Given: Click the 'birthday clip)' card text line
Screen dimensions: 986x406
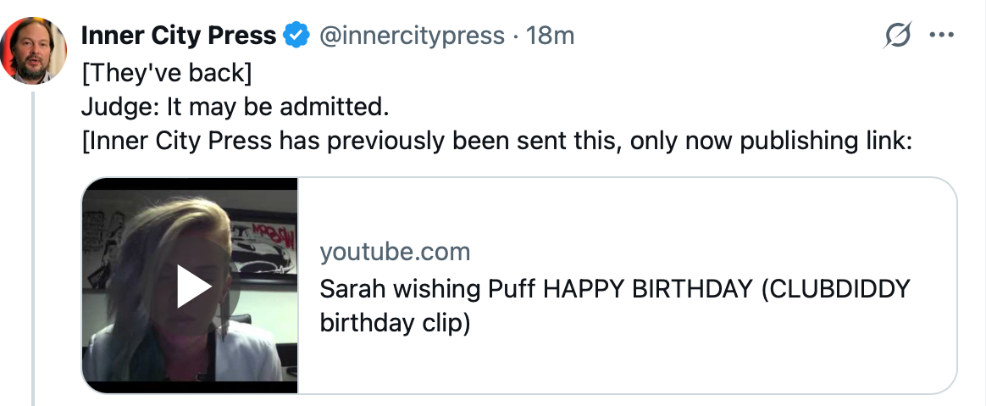Looking at the screenshot, I should 395,324.
